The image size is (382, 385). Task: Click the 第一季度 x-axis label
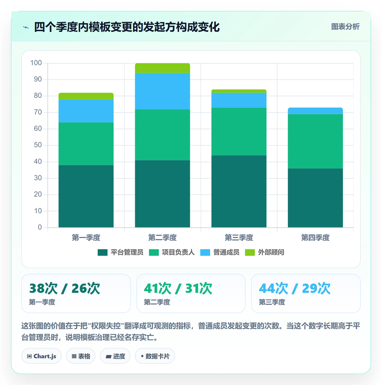pos(86,238)
